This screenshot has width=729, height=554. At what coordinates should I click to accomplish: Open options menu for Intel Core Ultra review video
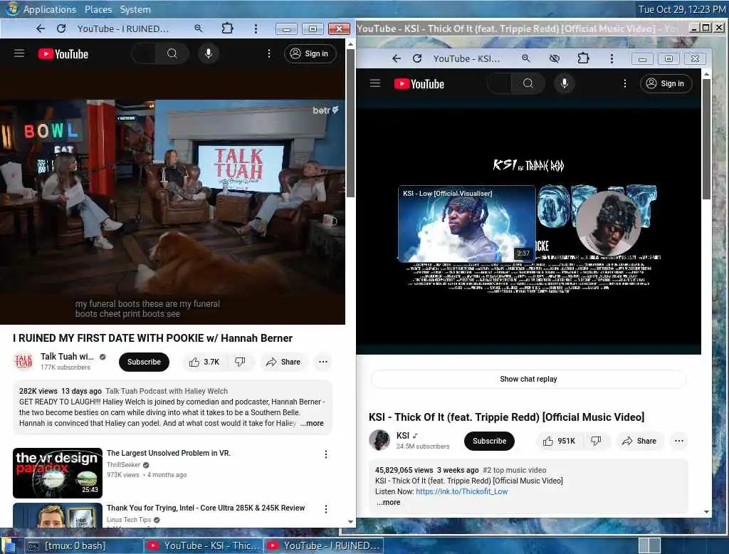point(326,509)
